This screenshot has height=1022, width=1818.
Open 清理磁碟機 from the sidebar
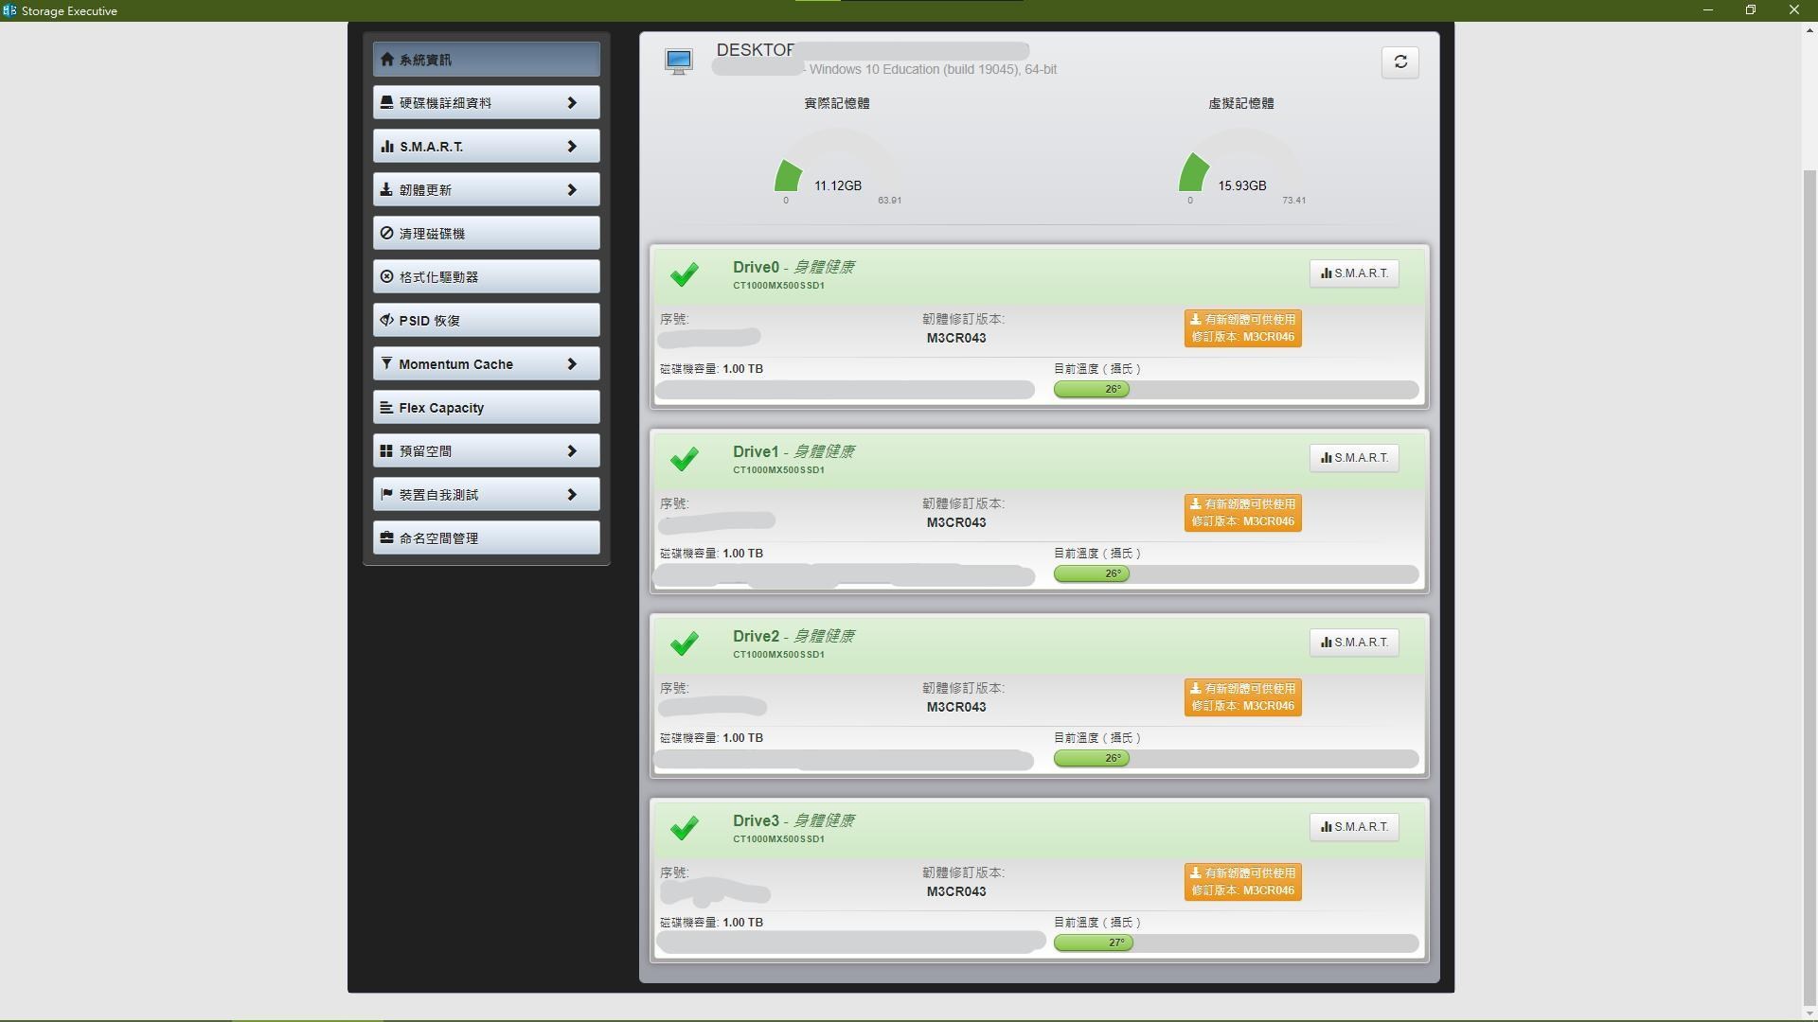click(x=486, y=234)
